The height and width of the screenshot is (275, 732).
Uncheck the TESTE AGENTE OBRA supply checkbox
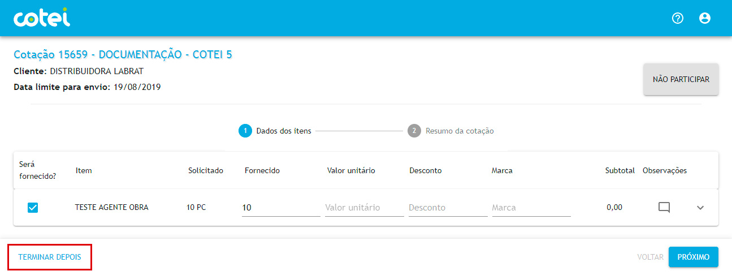pyautogui.click(x=33, y=208)
